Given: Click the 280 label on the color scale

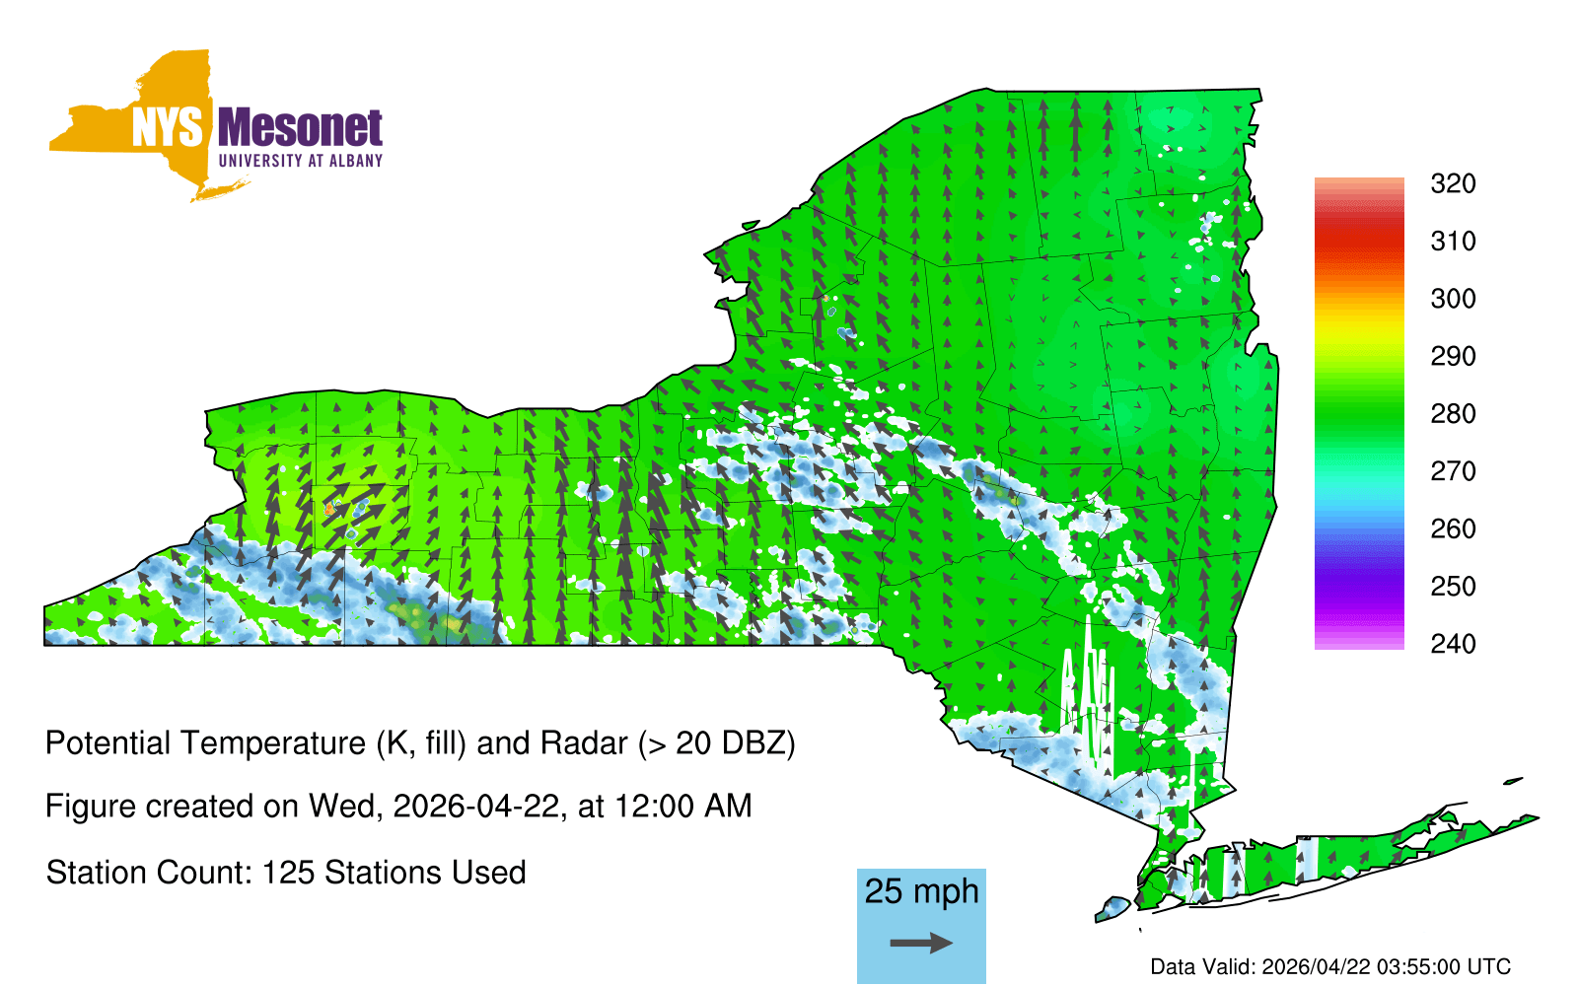Looking at the screenshot, I should [1453, 414].
